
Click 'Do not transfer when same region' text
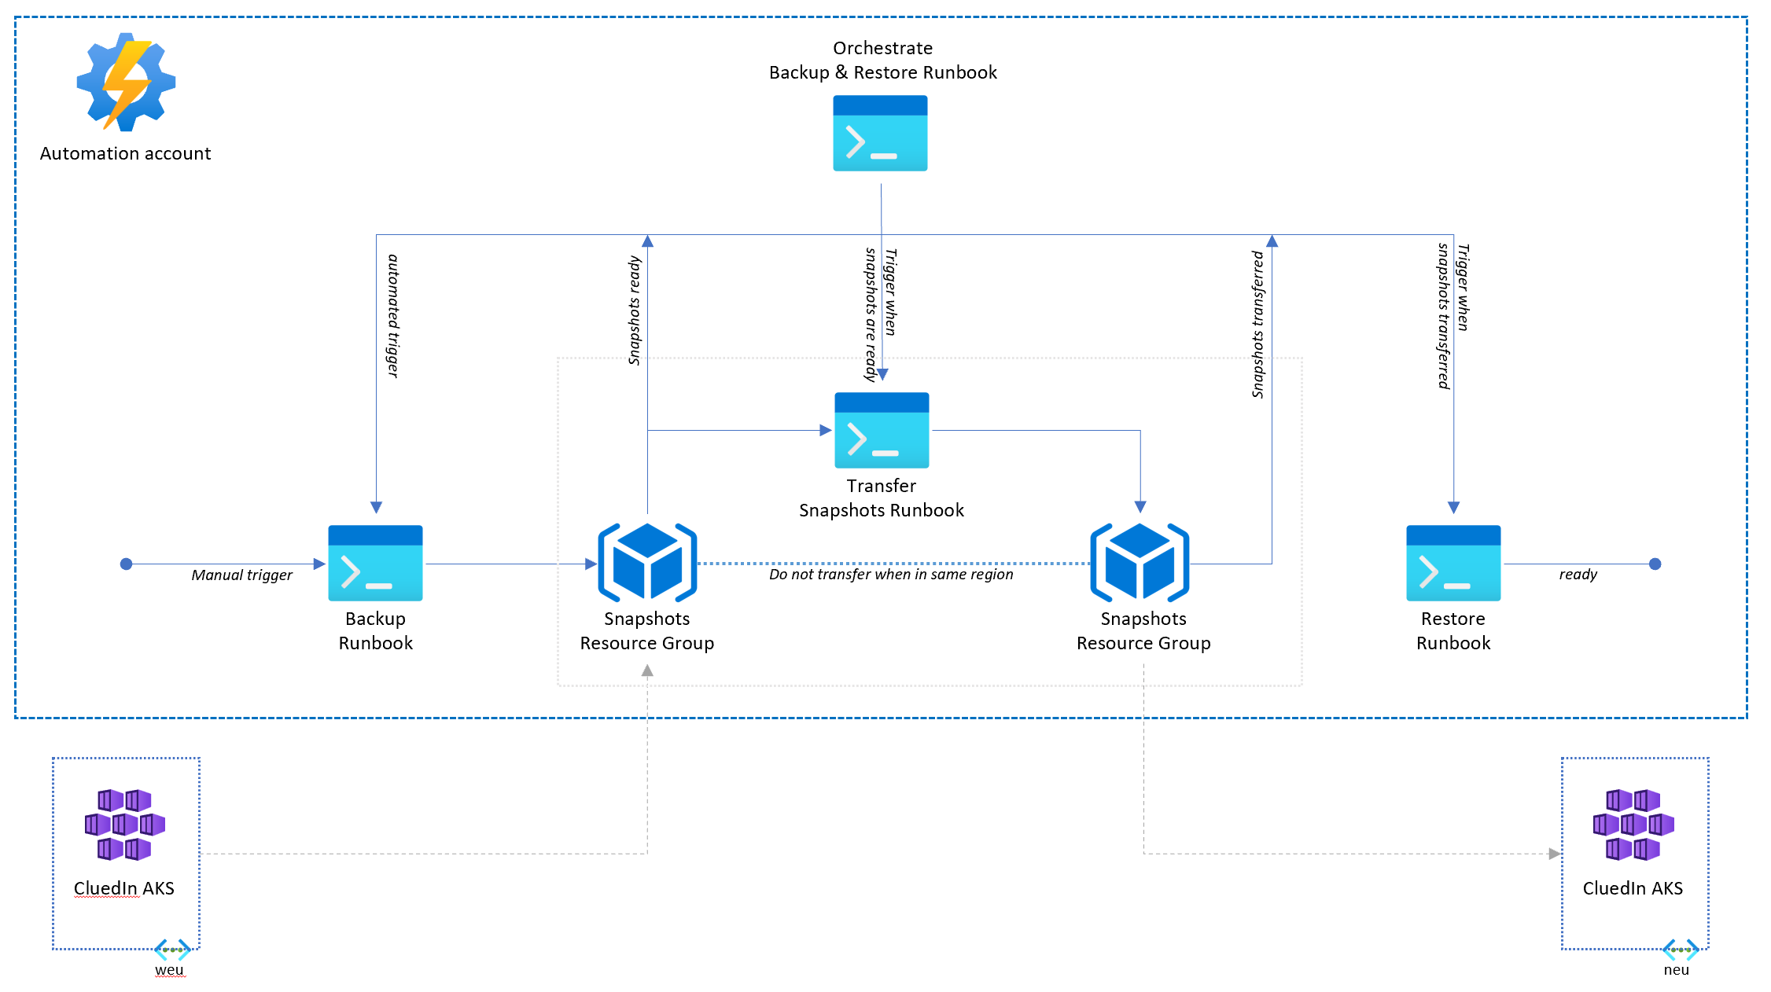891,575
